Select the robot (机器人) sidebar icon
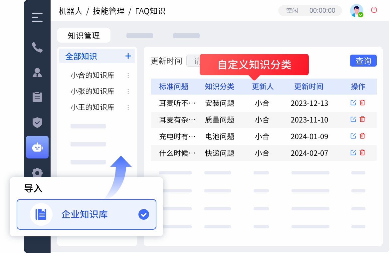The height and width of the screenshot is (253, 390). (x=37, y=147)
